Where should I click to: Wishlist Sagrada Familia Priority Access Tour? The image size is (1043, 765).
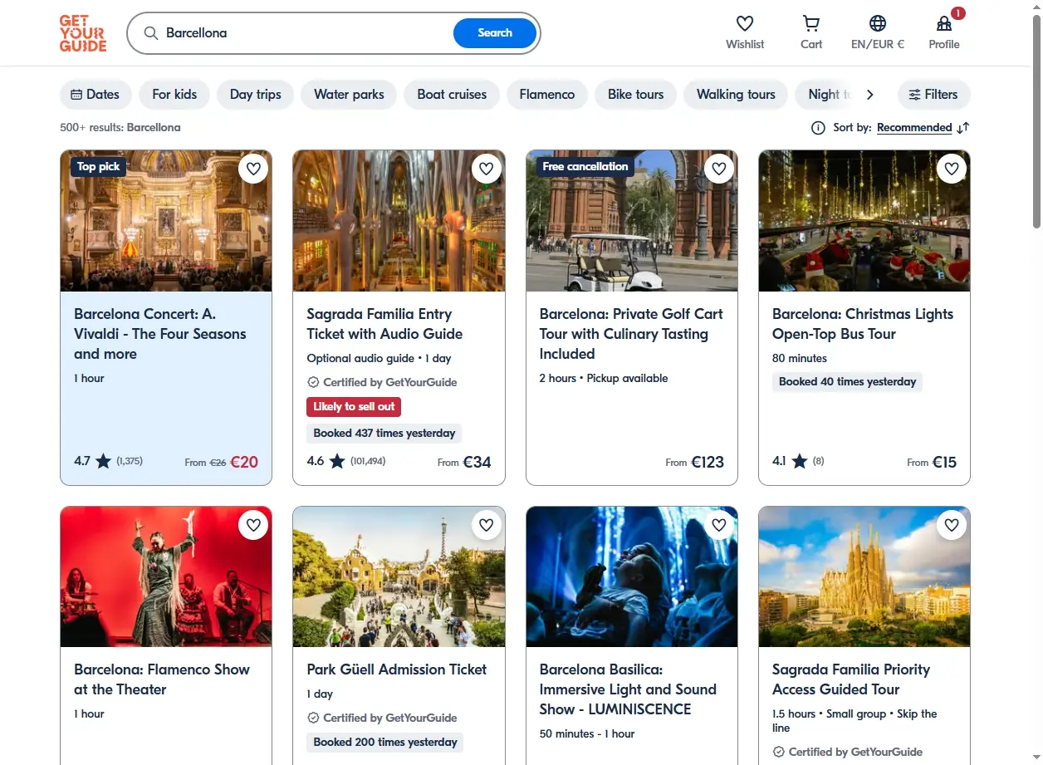click(952, 525)
